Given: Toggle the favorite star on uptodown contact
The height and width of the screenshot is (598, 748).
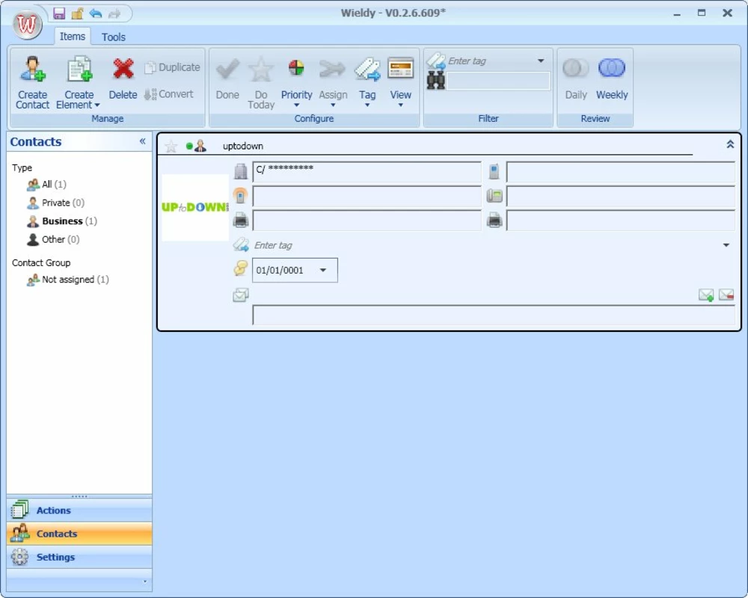Looking at the screenshot, I should point(171,146).
